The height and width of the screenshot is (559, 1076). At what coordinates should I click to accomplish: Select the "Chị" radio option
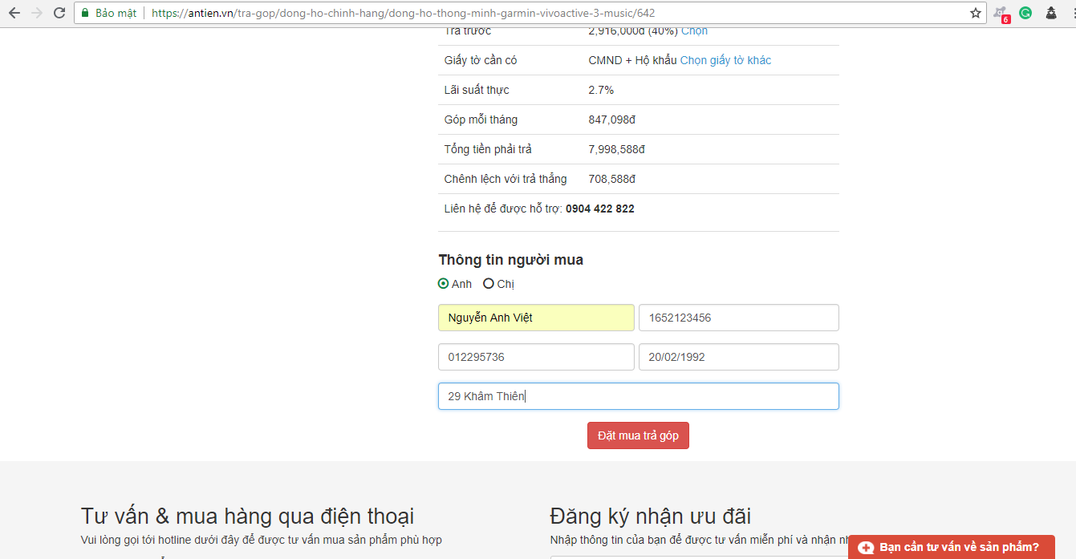489,284
